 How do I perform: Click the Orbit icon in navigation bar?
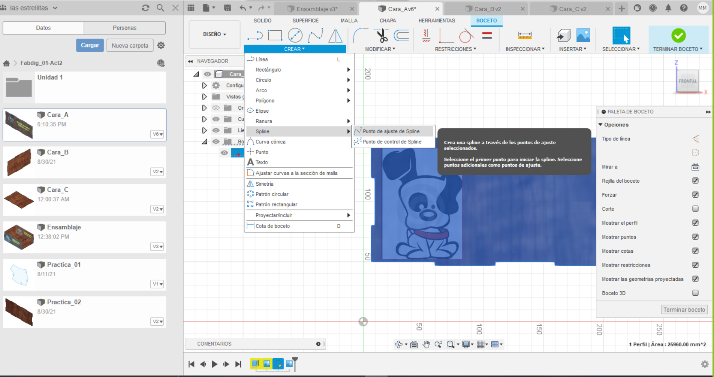[x=399, y=344]
